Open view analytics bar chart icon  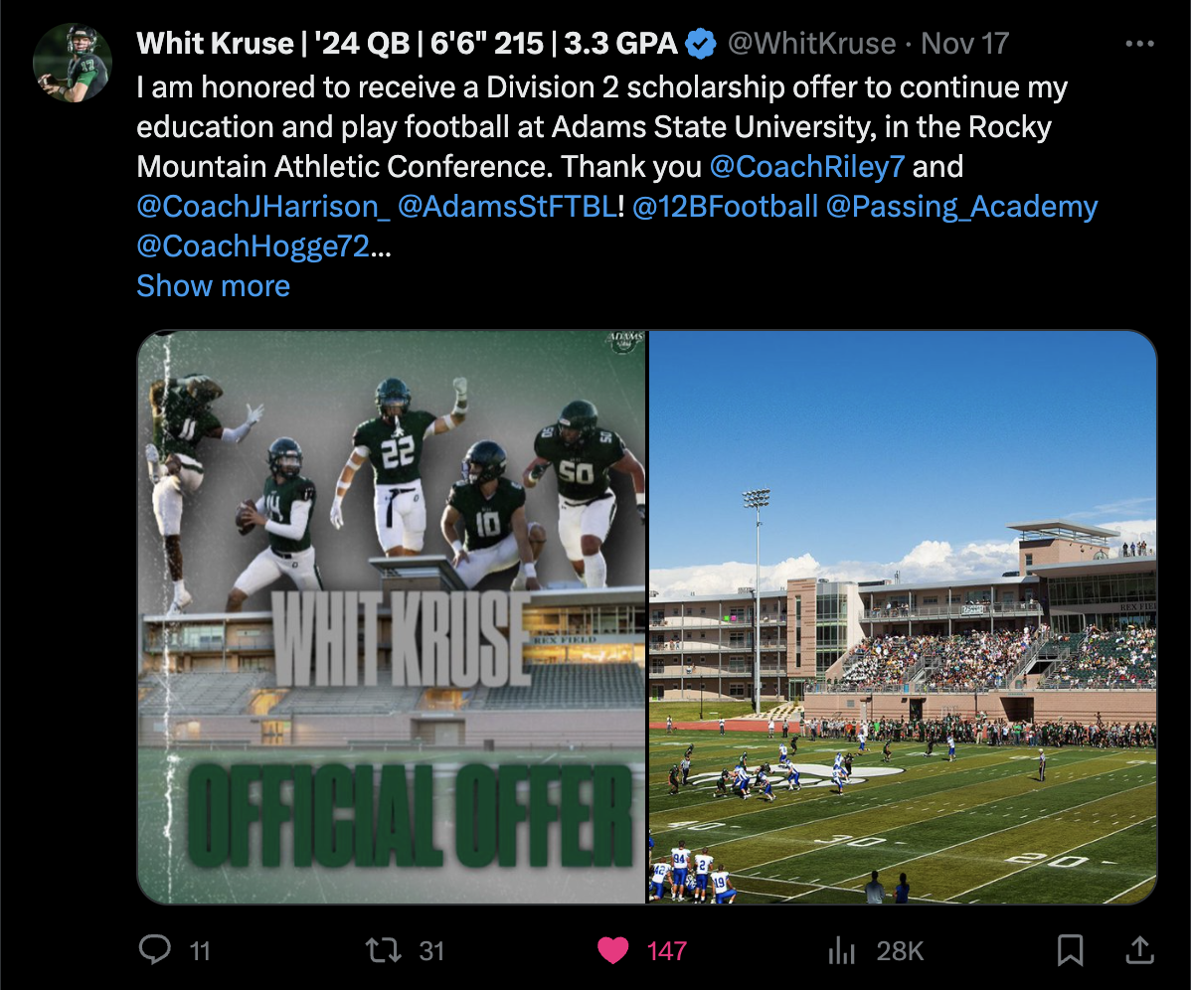tap(842, 950)
